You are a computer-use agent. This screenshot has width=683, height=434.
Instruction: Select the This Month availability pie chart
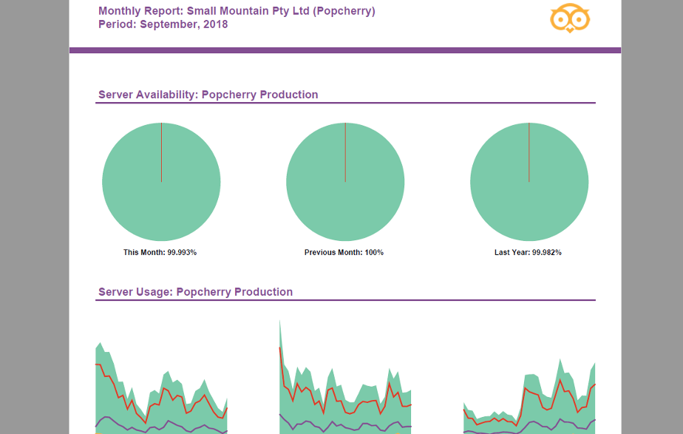point(161,181)
